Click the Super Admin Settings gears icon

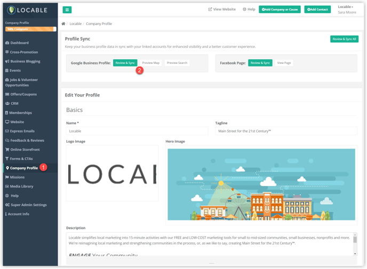click(x=7, y=205)
